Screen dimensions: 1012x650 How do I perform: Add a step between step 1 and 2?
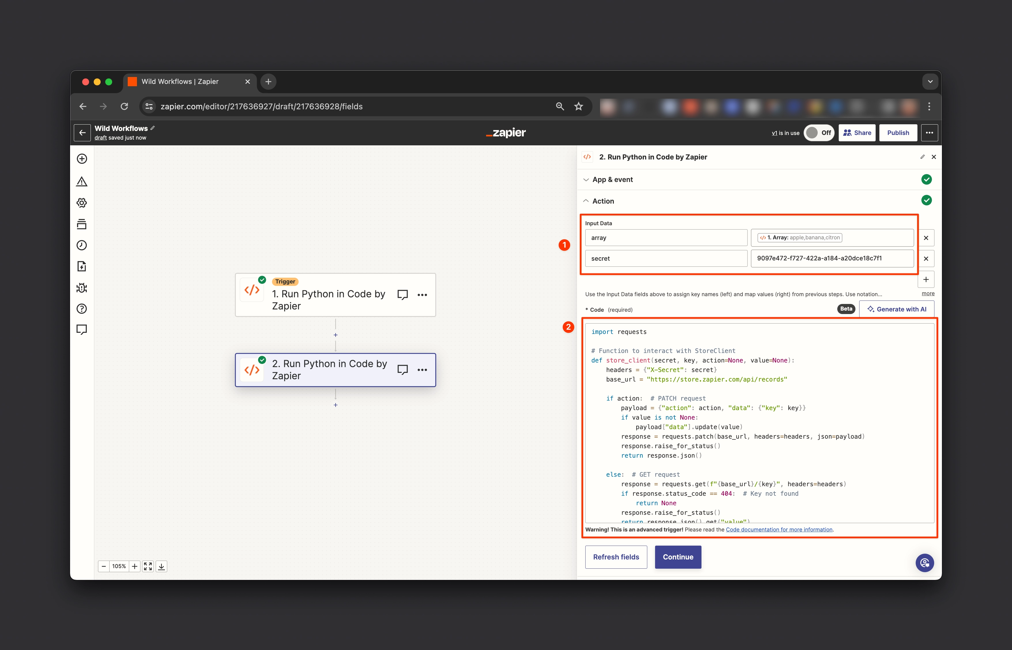pos(336,335)
